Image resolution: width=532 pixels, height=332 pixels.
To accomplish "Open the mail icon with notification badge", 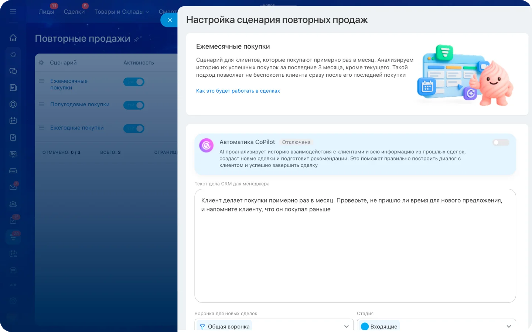I will [x=13, y=187].
